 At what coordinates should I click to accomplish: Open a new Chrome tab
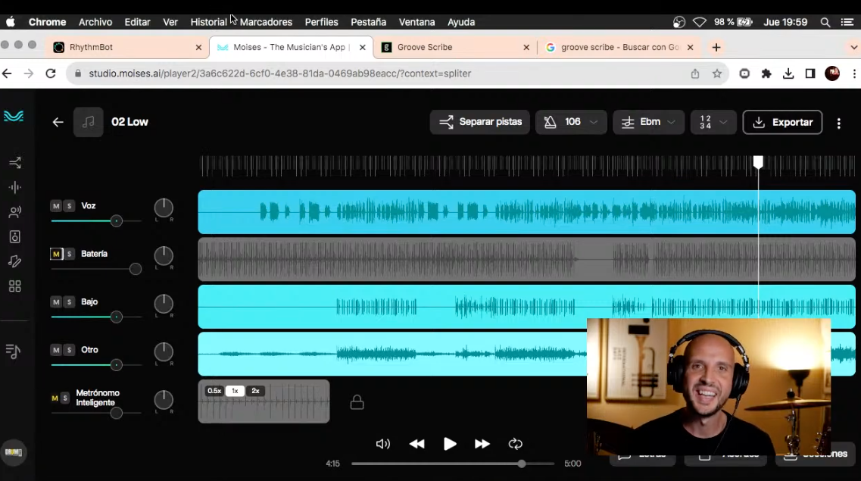click(x=716, y=47)
